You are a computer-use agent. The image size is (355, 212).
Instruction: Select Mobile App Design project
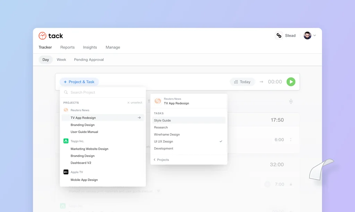(x=84, y=180)
